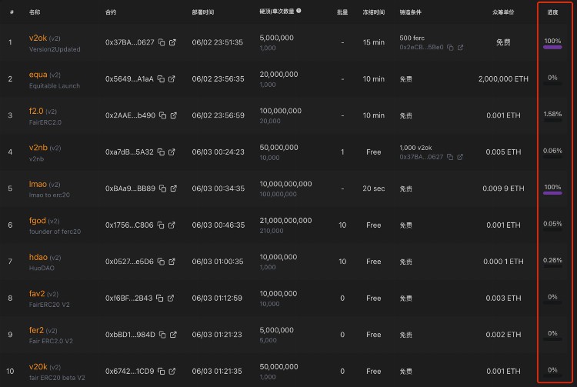Click the v2ok 100% progress bar
577x387 pixels.
coord(552,47)
